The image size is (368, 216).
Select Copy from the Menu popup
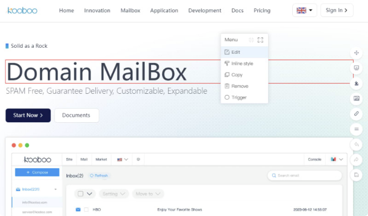(244, 75)
